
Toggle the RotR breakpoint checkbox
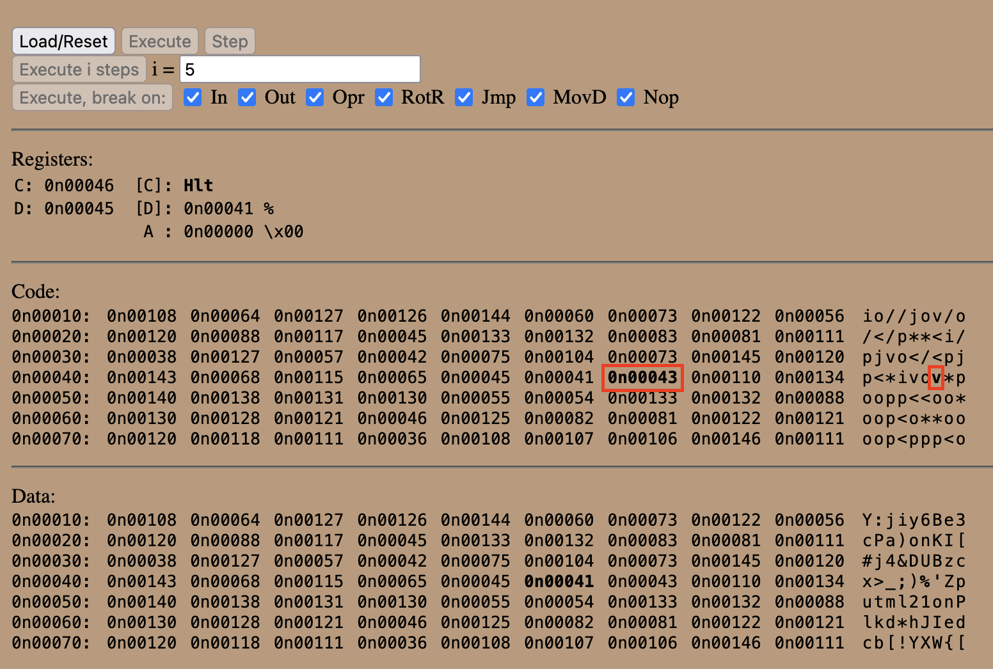tap(384, 97)
